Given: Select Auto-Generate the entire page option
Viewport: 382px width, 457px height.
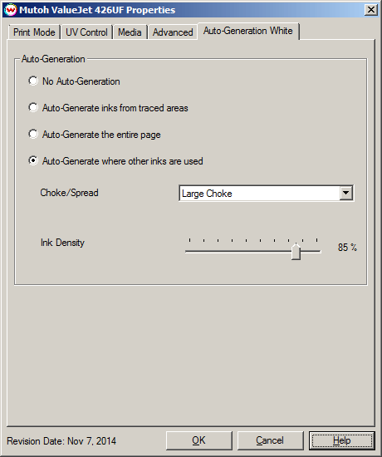Looking at the screenshot, I should [33, 135].
